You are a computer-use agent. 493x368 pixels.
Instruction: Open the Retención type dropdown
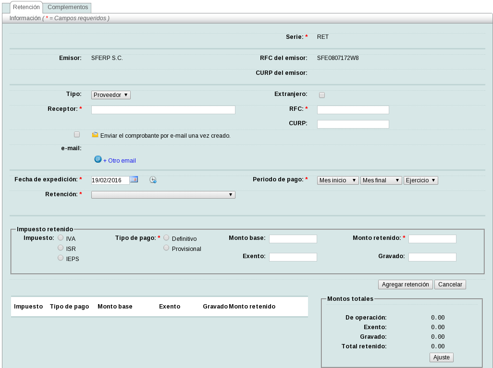163,195
